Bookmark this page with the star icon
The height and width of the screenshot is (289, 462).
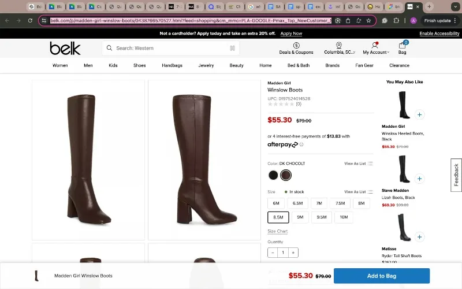[368, 21]
